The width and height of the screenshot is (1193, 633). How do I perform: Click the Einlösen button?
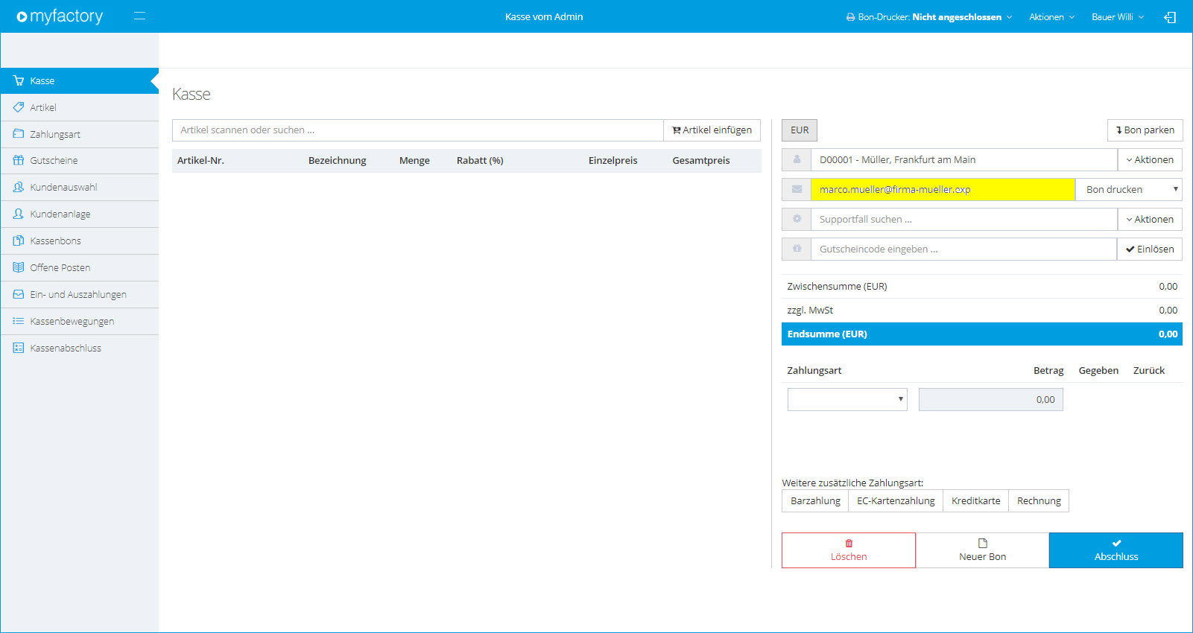click(1150, 249)
